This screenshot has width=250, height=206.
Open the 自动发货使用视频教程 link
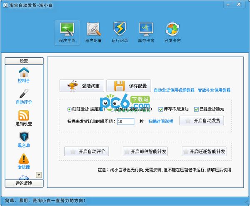174,90
